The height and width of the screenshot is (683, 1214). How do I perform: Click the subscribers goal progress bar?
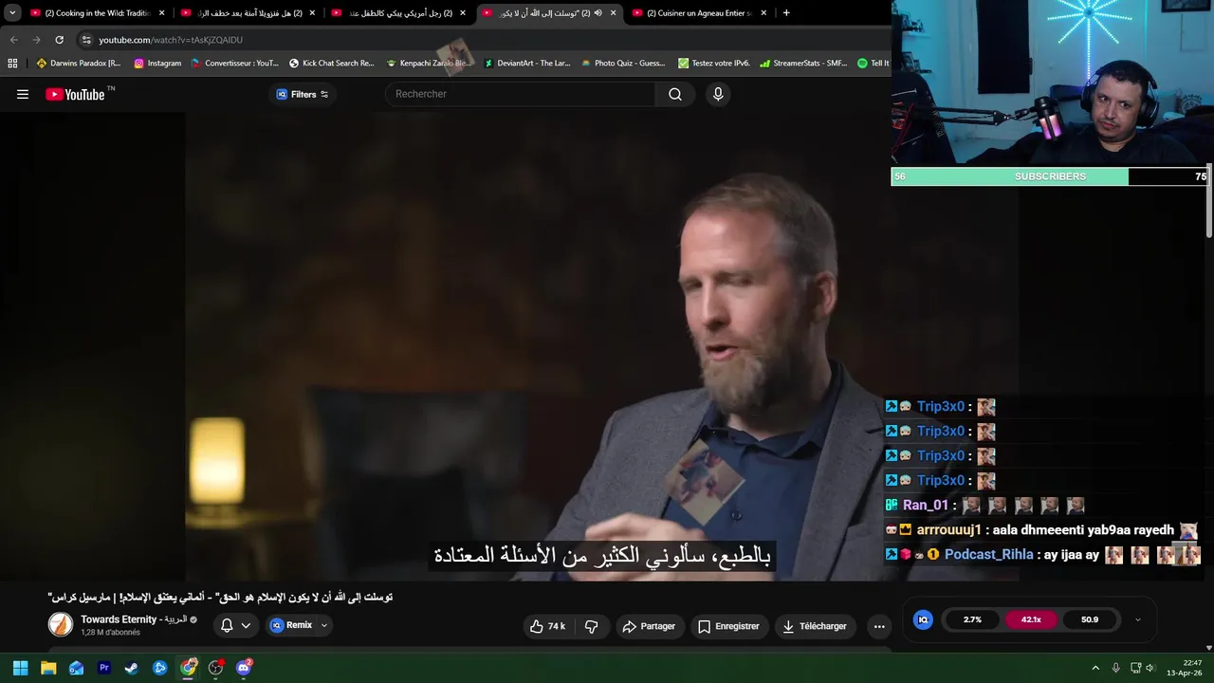pos(1050,176)
